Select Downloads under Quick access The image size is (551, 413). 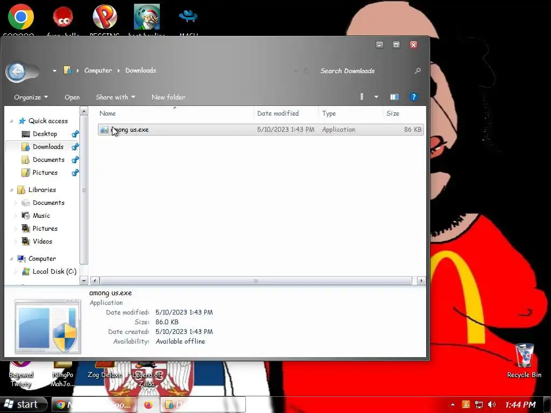(x=48, y=147)
